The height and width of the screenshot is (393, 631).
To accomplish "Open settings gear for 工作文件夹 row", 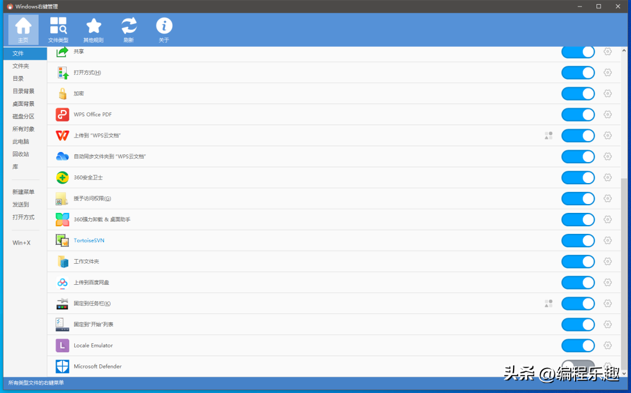I will [608, 261].
